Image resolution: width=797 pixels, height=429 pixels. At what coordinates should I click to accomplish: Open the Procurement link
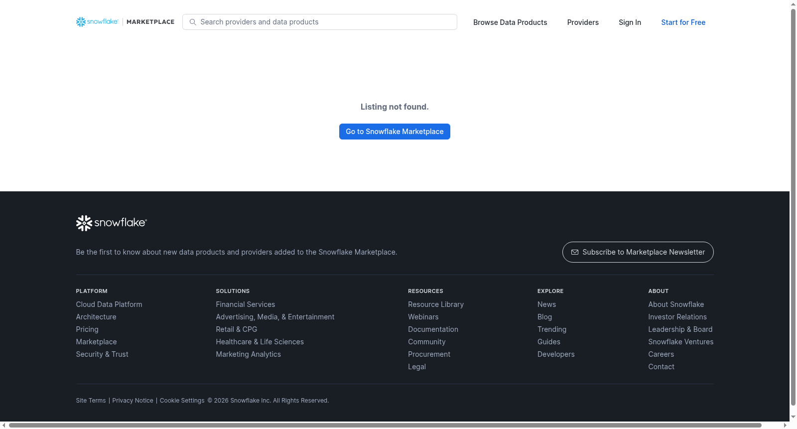[x=429, y=354]
